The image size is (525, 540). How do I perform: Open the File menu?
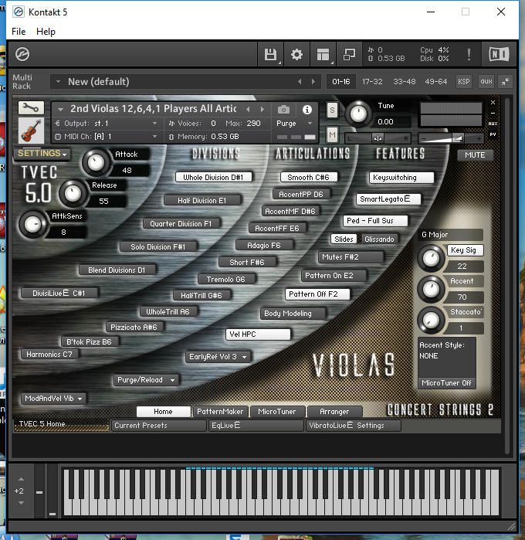[x=19, y=32]
